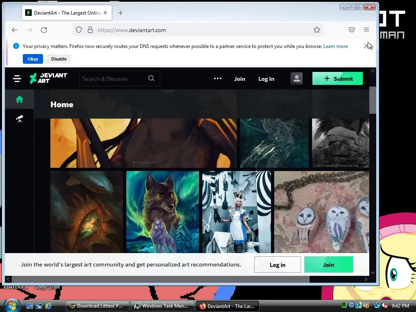
Task: Go back with the browser back arrow
Action: point(15,30)
